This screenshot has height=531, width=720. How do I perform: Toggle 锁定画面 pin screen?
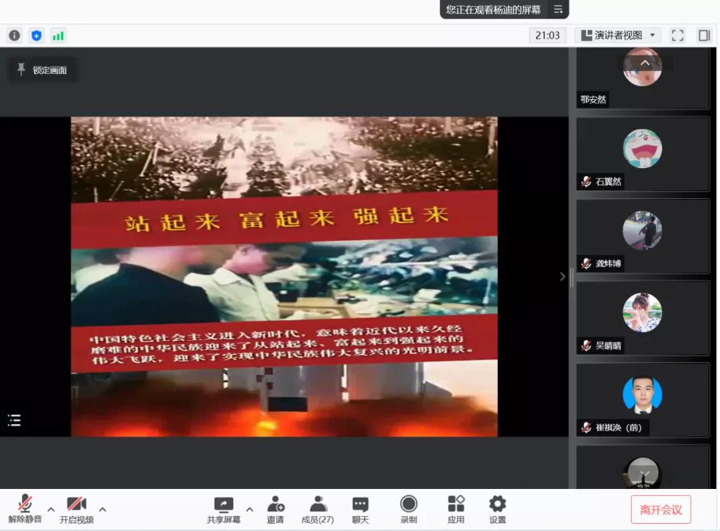42,70
